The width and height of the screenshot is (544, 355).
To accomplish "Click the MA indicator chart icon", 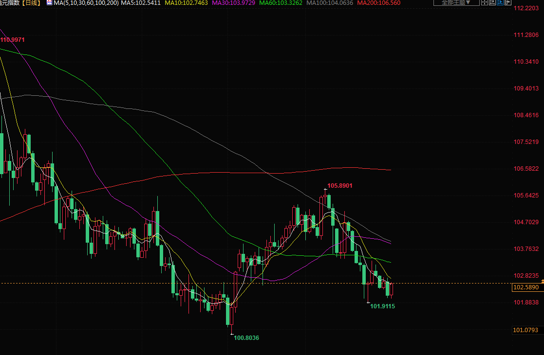I will coord(49,3).
